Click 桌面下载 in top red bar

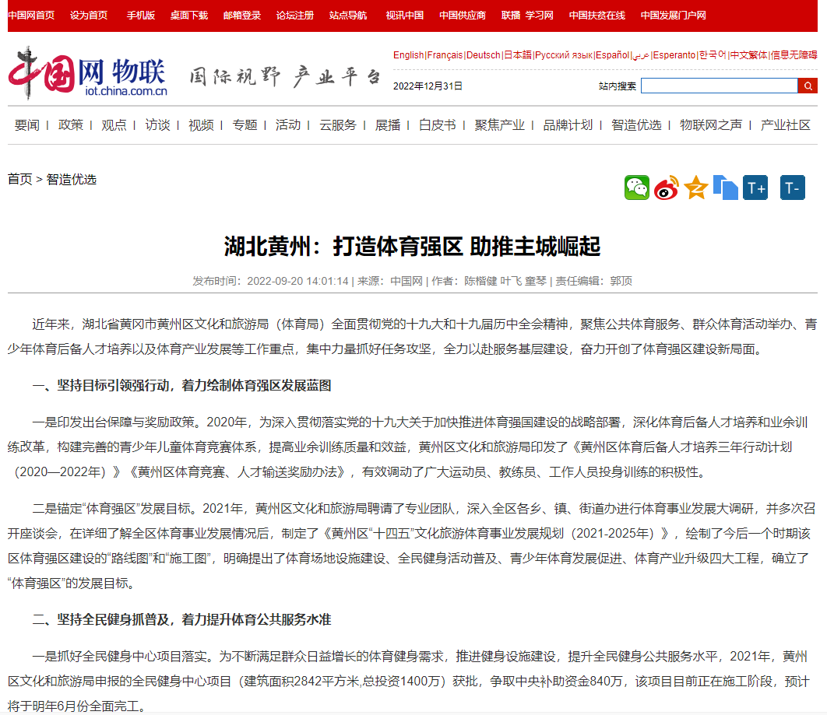pyautogui.click(x=188, y=16)
